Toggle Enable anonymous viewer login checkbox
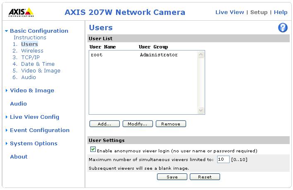Image resolution: width=293 pixels, height=190 pixels. (x=93, y=149)
